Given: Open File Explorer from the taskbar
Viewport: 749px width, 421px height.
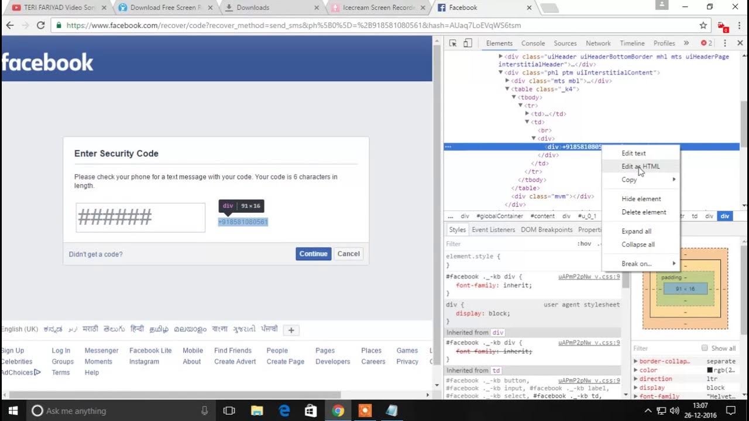Looking at the screenshot, I should click(257, 410).
